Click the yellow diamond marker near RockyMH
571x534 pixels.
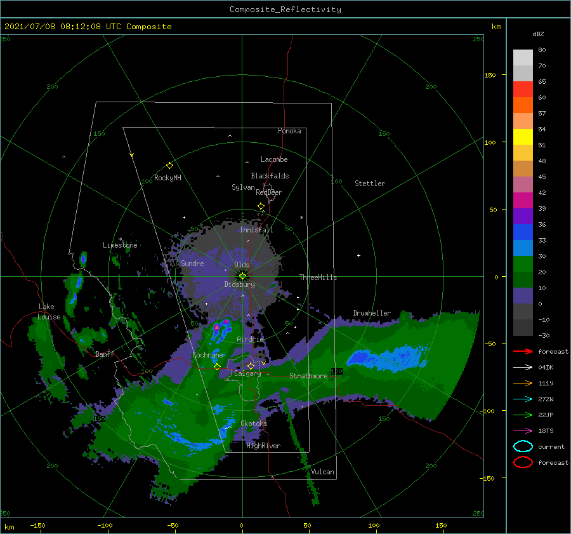(x=169, y=166)
